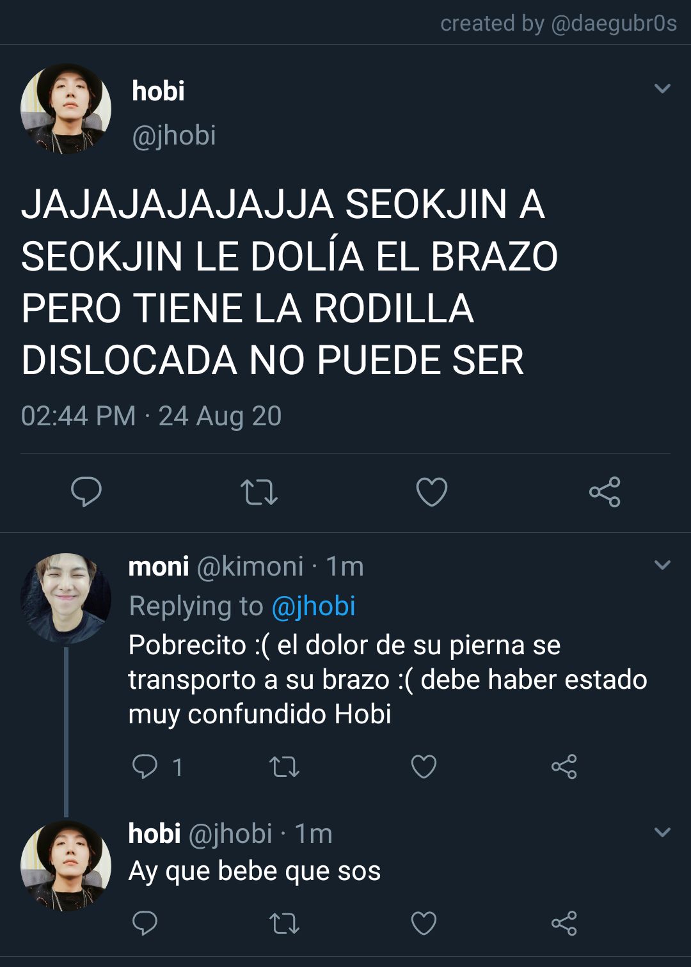This screenshot has height=967, width=691.
Task: Like the main tweet by hobi
Action: 432,492
